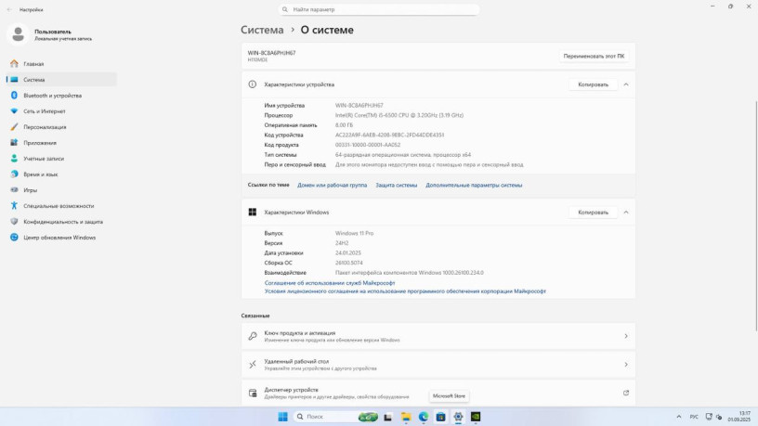Open Конфиденциальность и защита

63,222
